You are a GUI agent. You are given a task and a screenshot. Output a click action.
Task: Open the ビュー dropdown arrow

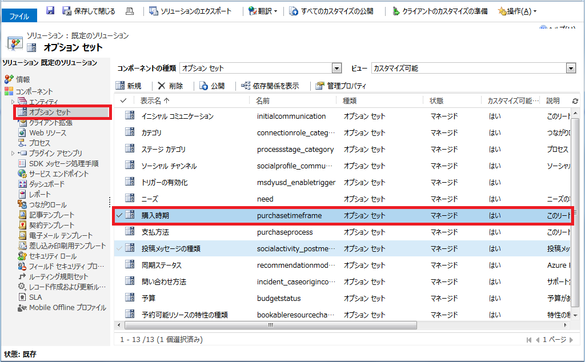coord(571,68)
